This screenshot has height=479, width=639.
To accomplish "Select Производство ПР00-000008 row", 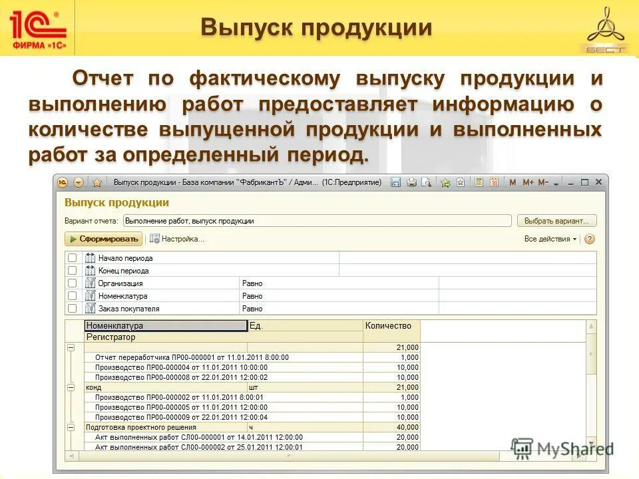I will pyautogui.click(x=252, y=377).
